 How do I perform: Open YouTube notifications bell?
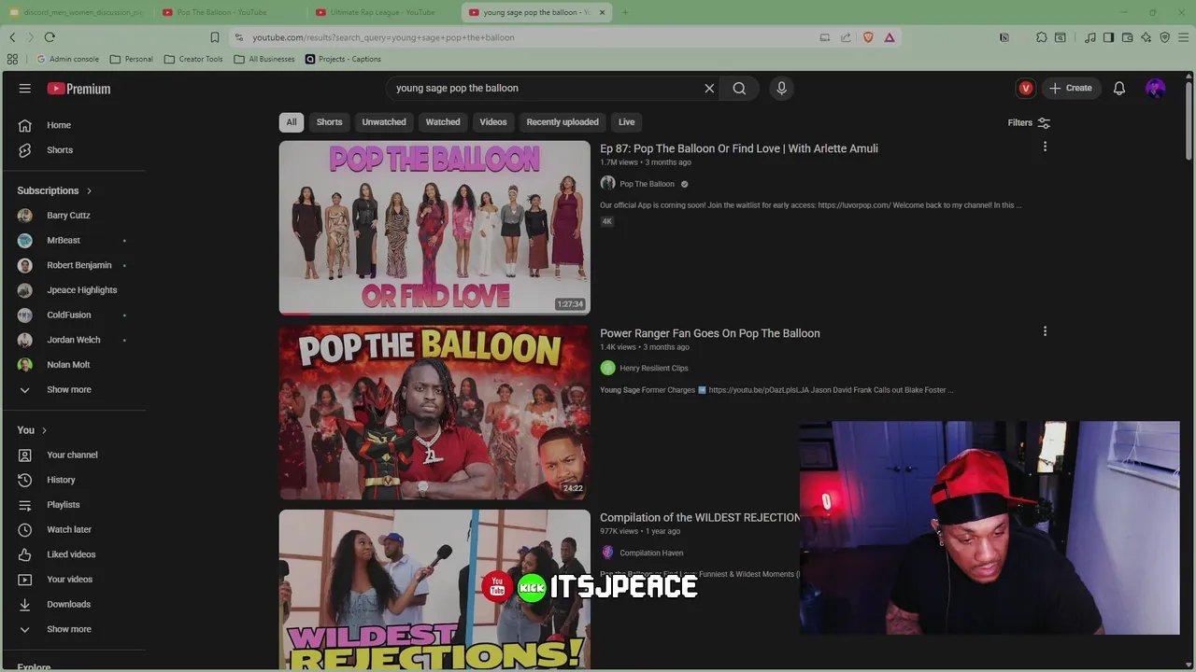1119,88
